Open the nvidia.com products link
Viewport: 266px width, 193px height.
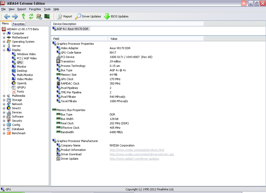[x=137, y=150]
